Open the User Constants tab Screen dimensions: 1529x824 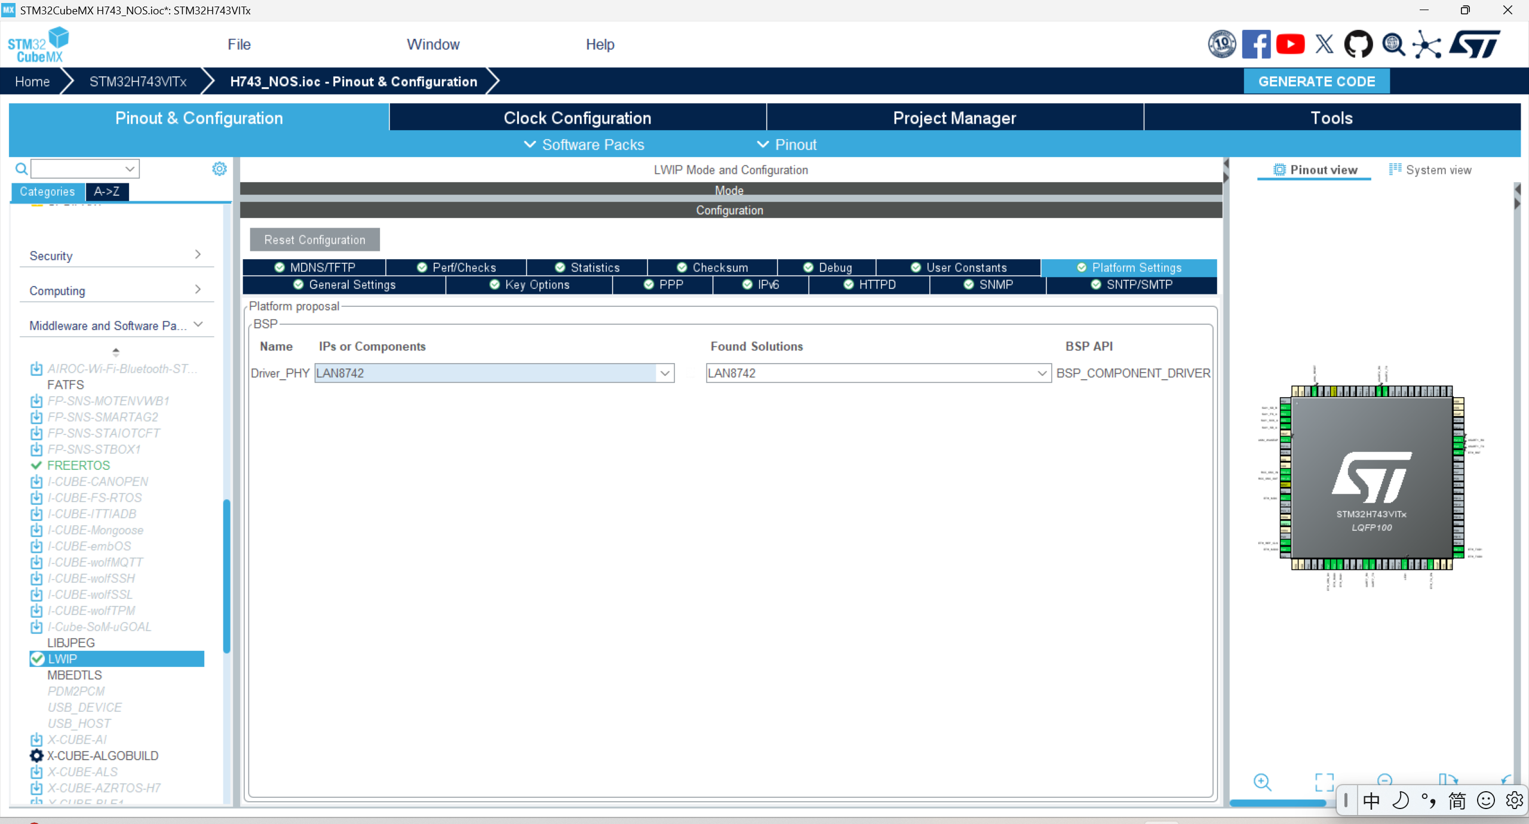click(x=959, y=268)
